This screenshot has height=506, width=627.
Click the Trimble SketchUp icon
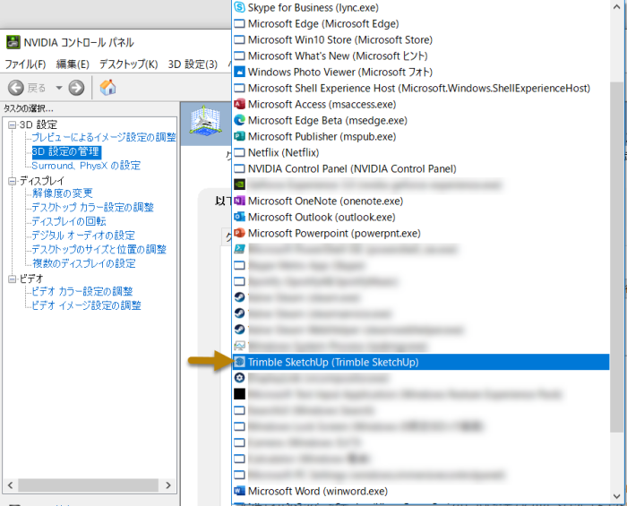(x=239, y=362)
